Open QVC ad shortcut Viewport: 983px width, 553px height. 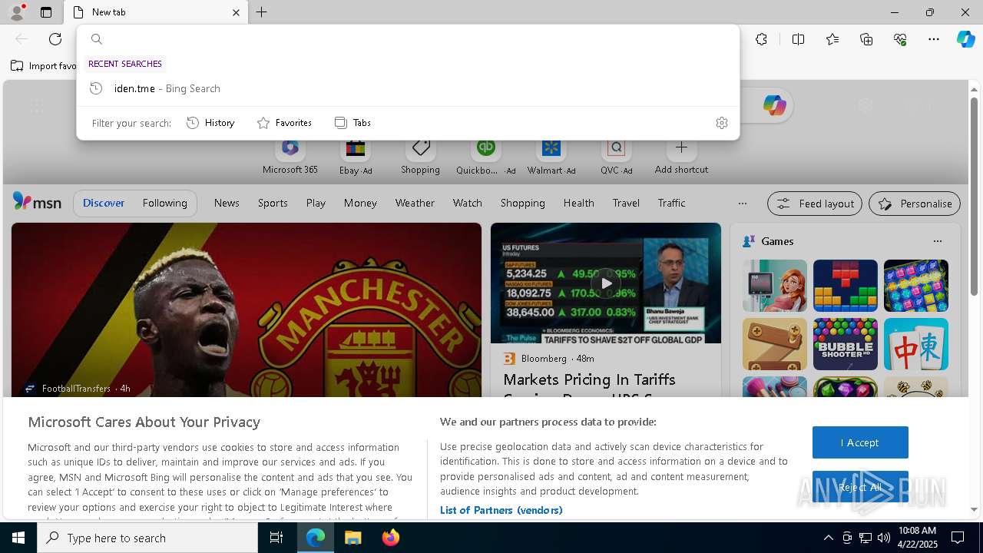(x=616, y=157)
